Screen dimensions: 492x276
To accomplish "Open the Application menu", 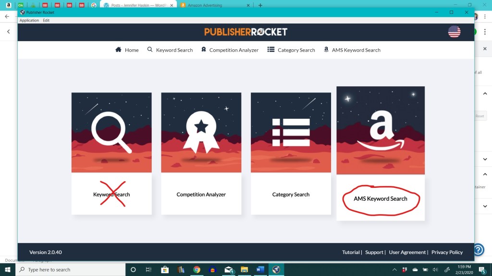I will point(29,21).
